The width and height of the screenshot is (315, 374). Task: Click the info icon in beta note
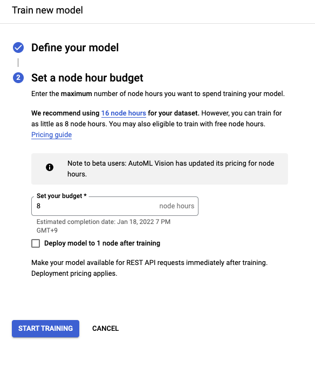point(50,167)
